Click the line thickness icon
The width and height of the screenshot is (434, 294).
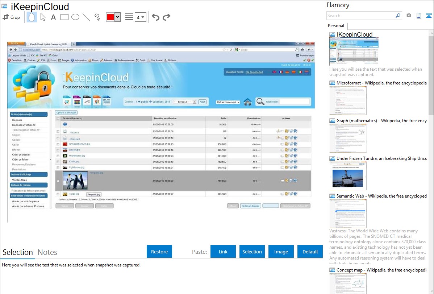[129, 17]
